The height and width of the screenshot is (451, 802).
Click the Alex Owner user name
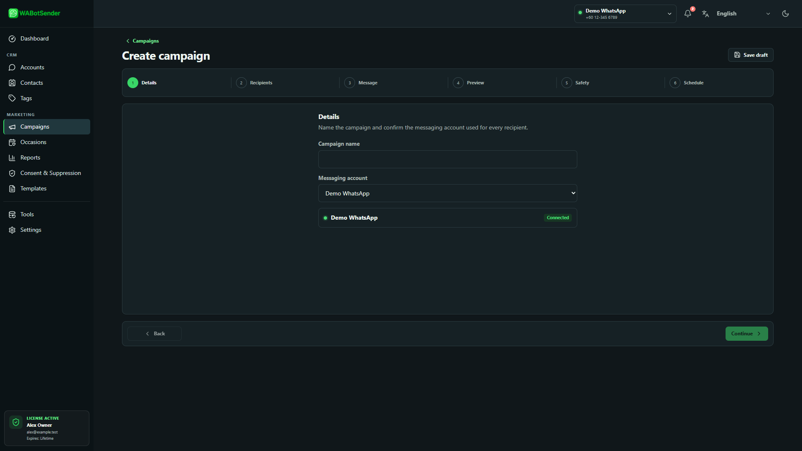[x=39, y=425]
